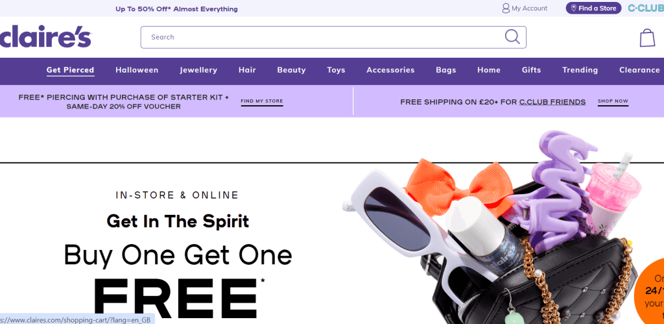This screenshot has width=664, height=324.
Task: Click the Shop Now link
Action: coord(613,101)
